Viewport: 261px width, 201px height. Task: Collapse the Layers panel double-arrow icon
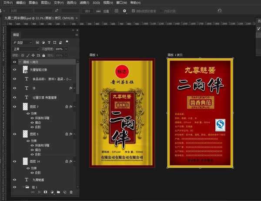[x=73, y=30]
